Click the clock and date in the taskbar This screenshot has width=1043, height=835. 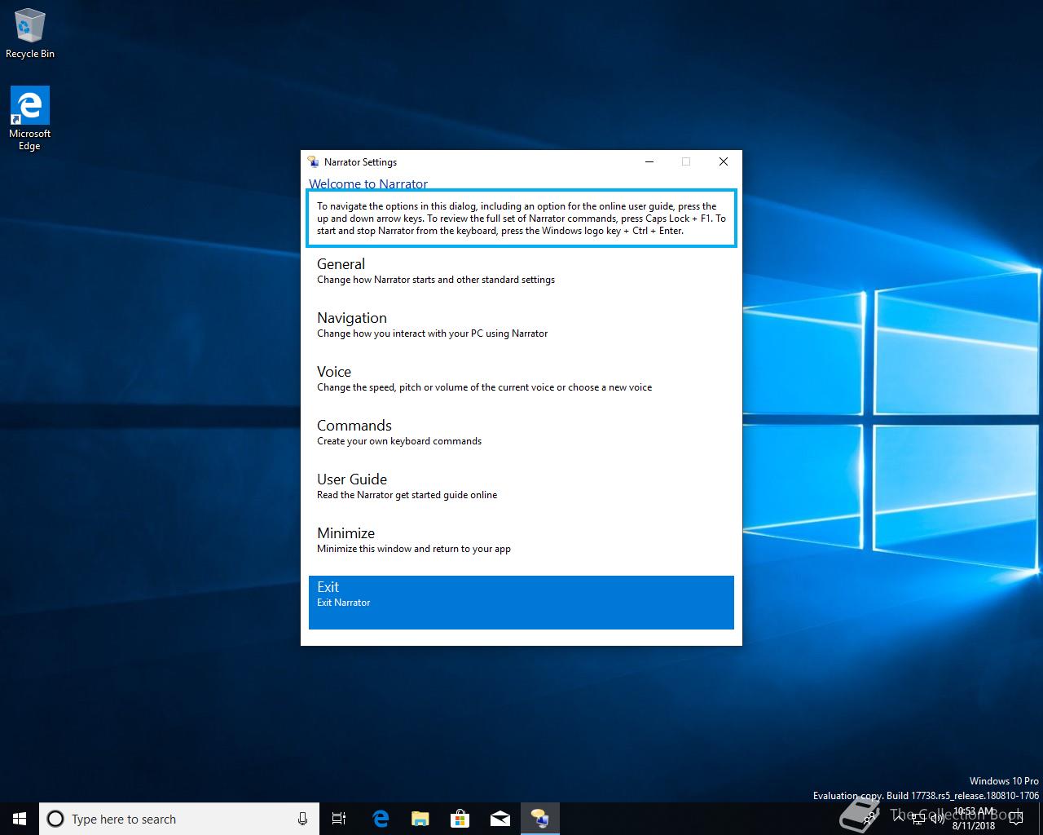(974, 819)
